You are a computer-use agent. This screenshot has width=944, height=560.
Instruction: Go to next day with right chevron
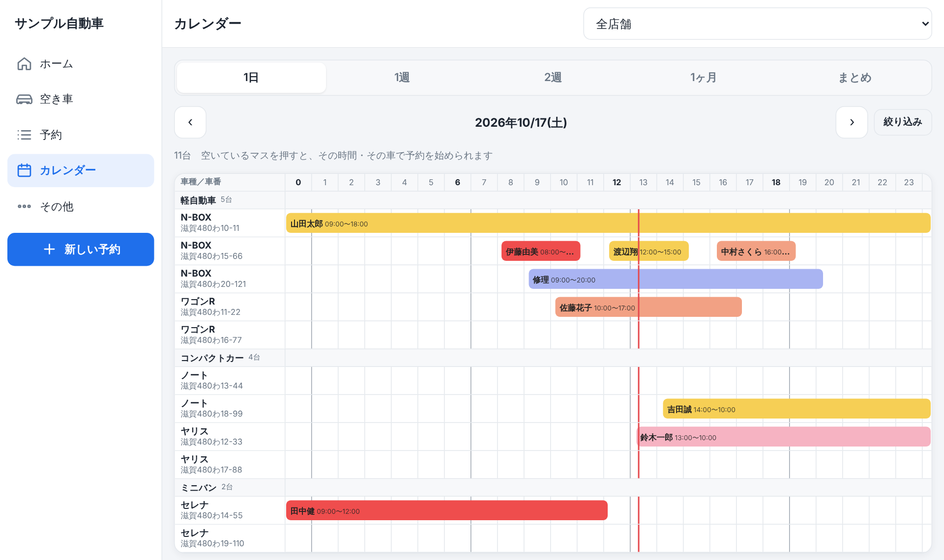852,122
